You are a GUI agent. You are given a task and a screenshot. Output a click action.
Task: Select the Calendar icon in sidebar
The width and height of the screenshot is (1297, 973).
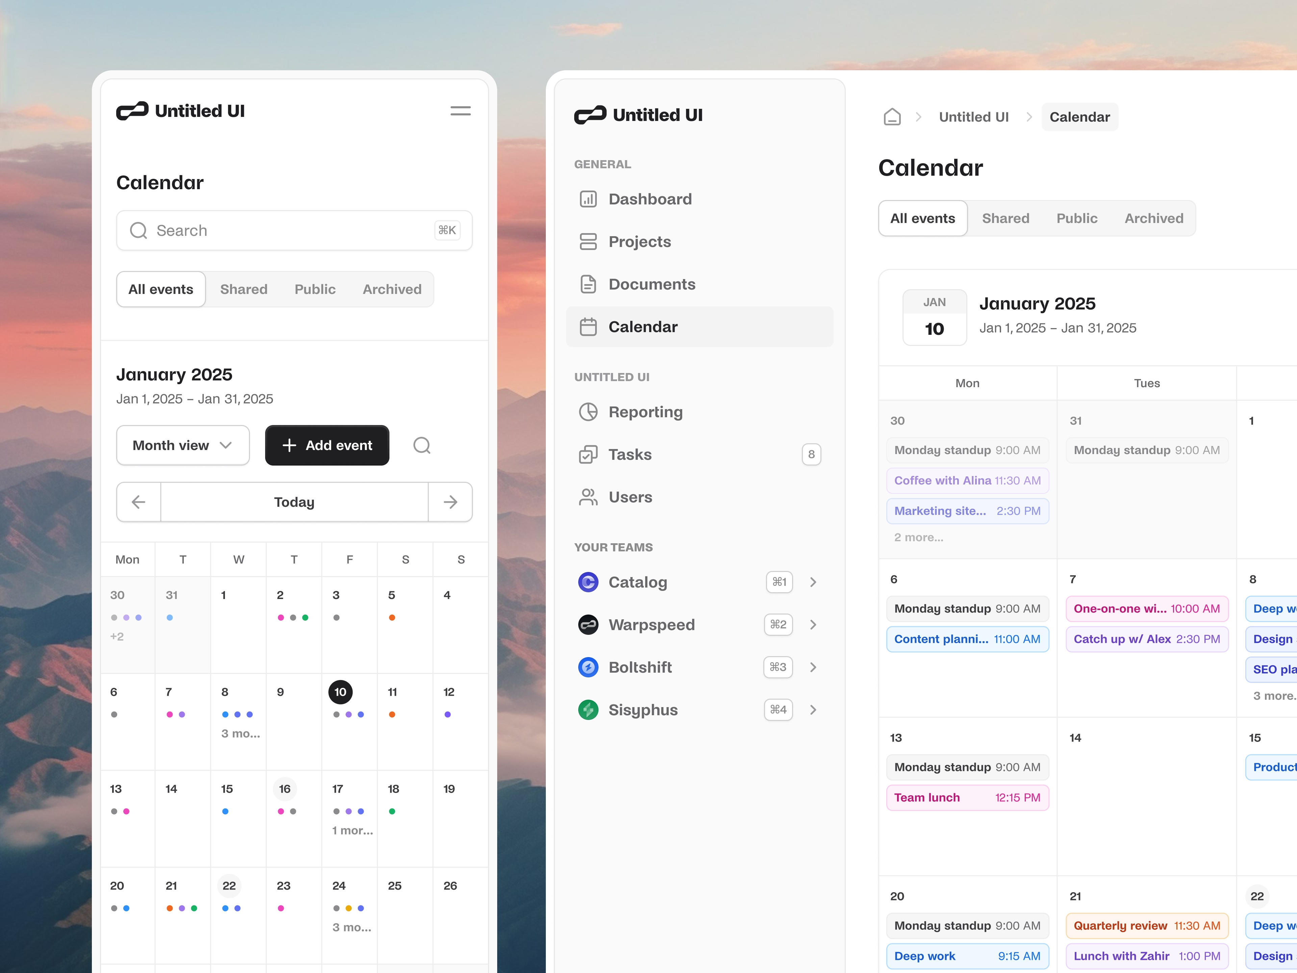pos(588,327)
